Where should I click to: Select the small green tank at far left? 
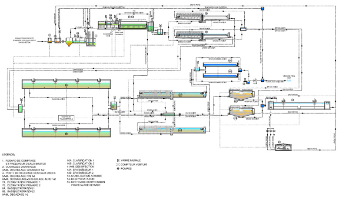click(x=20, y=109)
